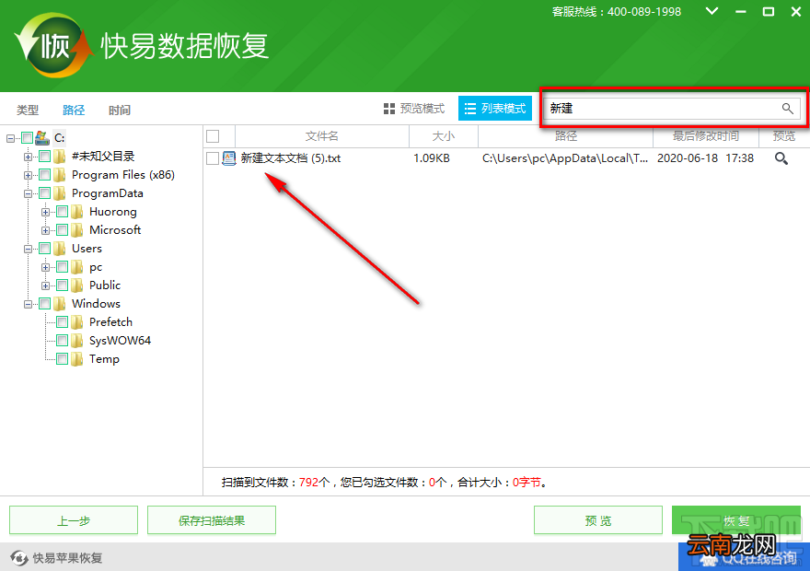810x571 pixels.
Task: Tick the Prefetch checkbox
Action: [62, 322]
